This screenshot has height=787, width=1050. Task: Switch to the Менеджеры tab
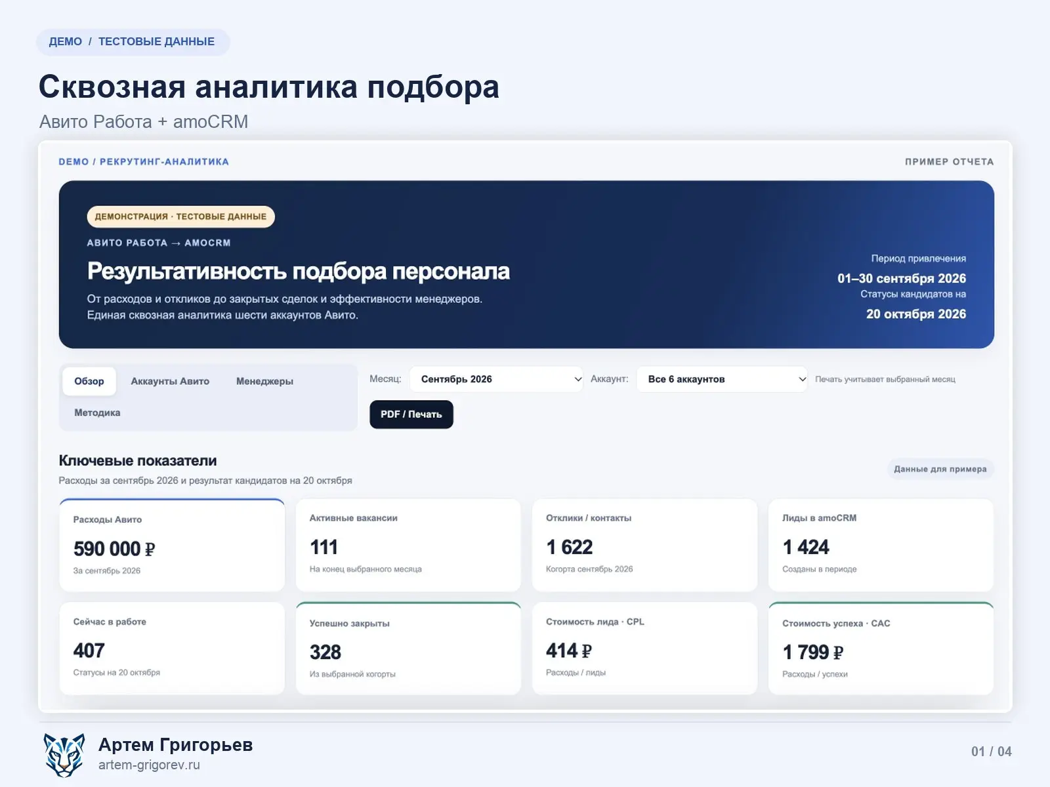coord(264,381)
